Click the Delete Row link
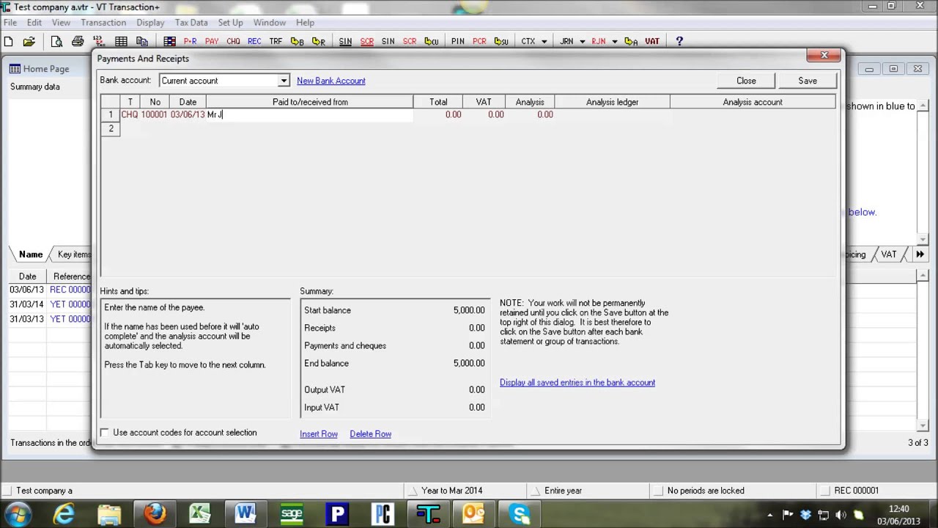Viewport: 938px width, 528px height. click(371, 434)
